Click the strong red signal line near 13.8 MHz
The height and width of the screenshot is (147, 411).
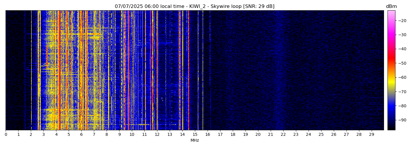click(x=180, y=71)
